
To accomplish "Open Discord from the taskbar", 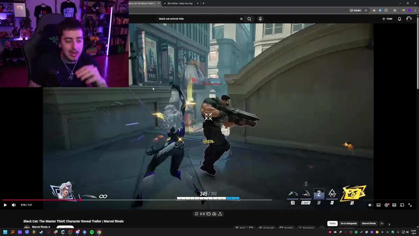I will tap(78, 232).
